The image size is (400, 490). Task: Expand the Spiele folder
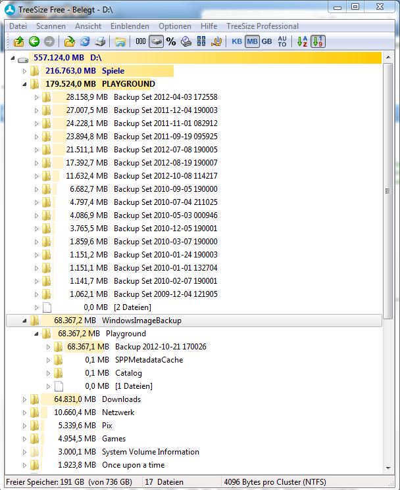(24, 71)
